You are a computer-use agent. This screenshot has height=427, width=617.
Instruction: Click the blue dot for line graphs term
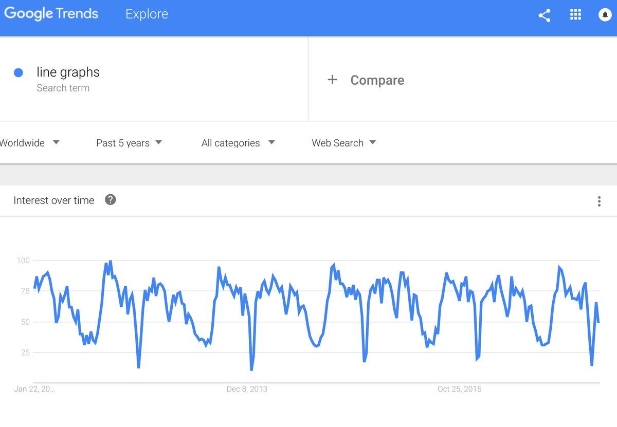click(19, 73)
